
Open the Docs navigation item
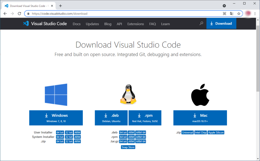76,24
